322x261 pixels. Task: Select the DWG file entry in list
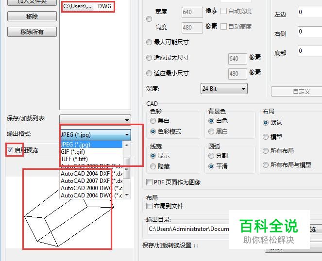click(87, 6)
